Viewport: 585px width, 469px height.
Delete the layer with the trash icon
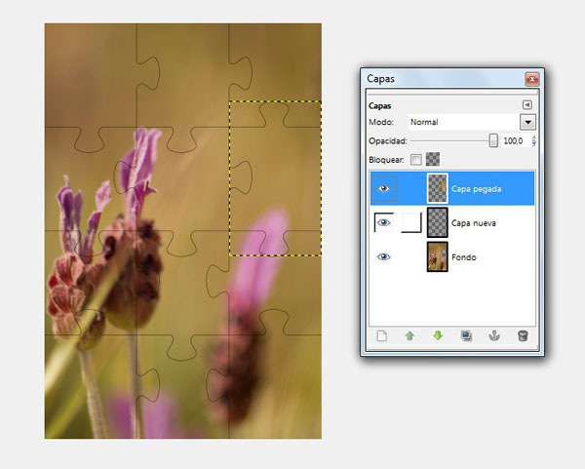pos(523,335)
